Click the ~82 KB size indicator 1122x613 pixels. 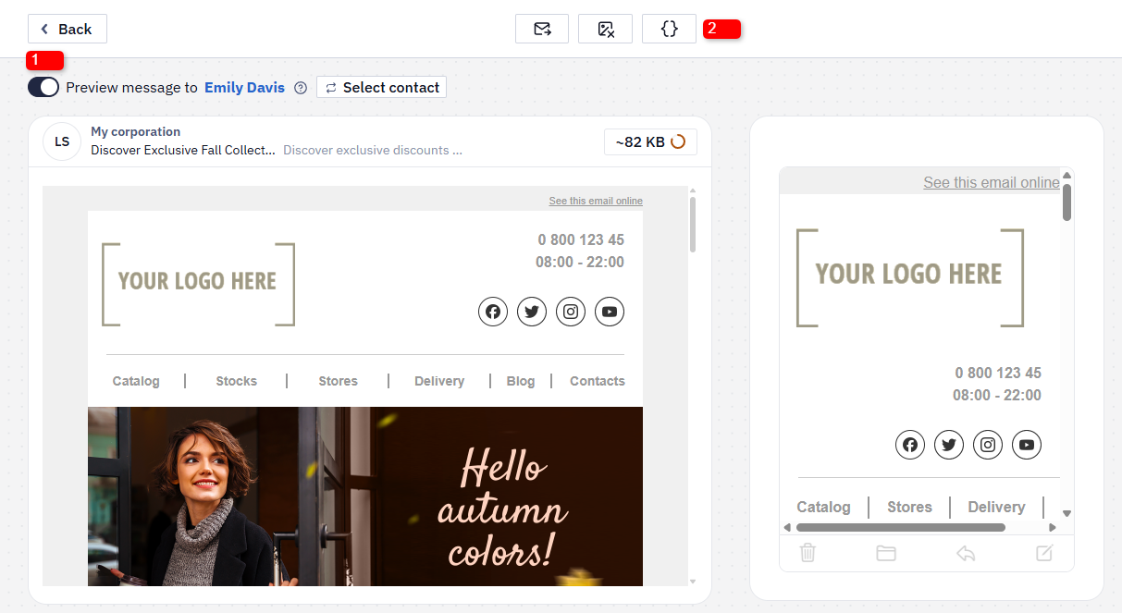[650, 141]
